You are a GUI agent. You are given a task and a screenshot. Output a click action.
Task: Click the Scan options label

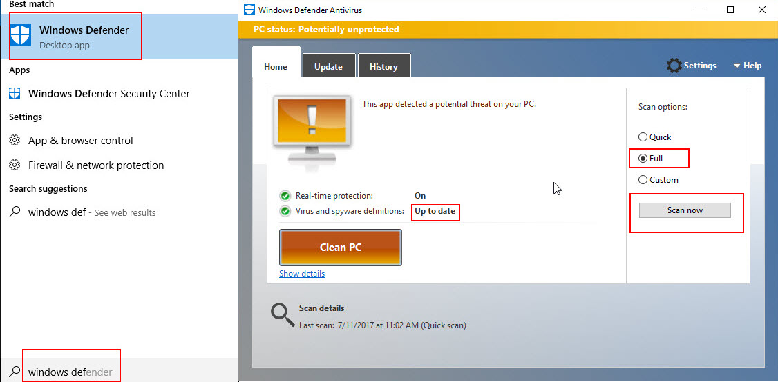663,106
